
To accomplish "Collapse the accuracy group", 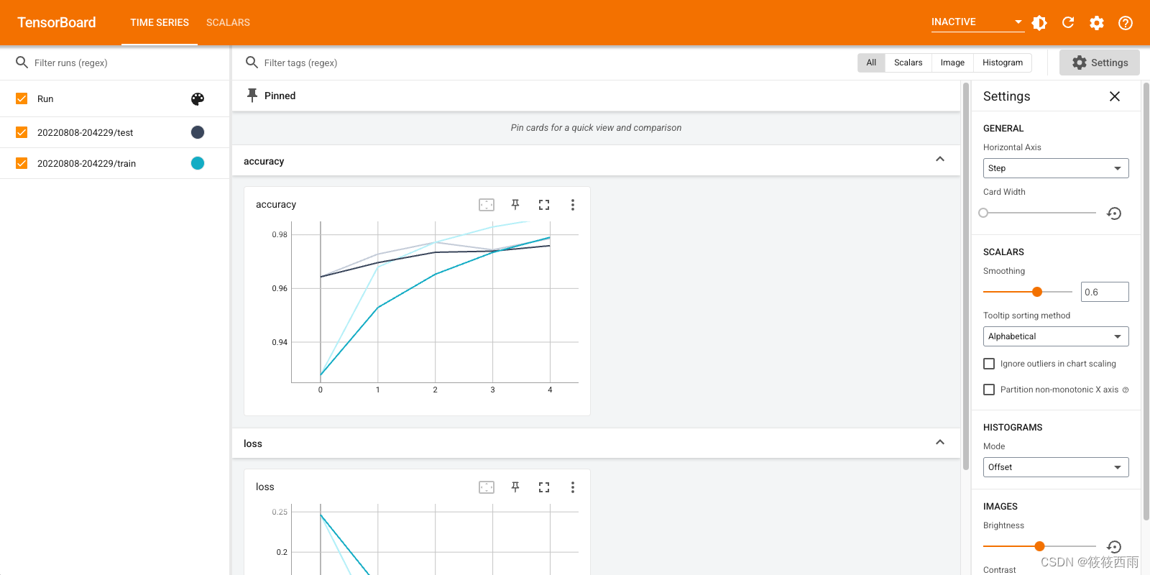I will [940, 160].
